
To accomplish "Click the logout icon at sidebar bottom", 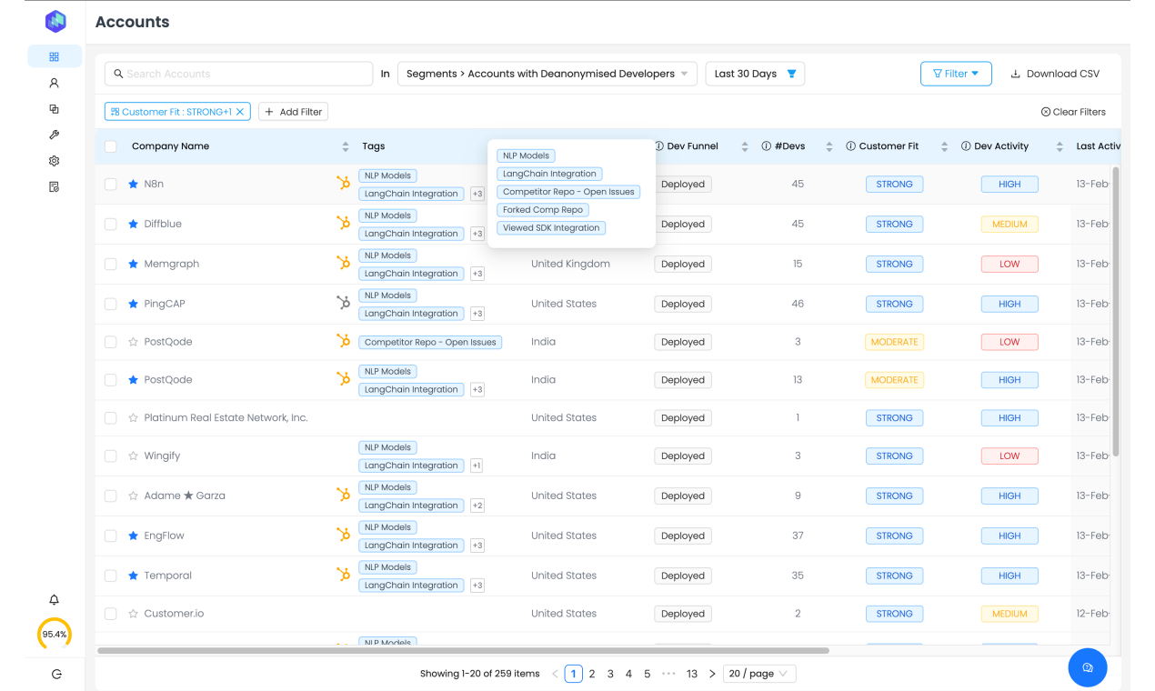I will pos(56,674).
